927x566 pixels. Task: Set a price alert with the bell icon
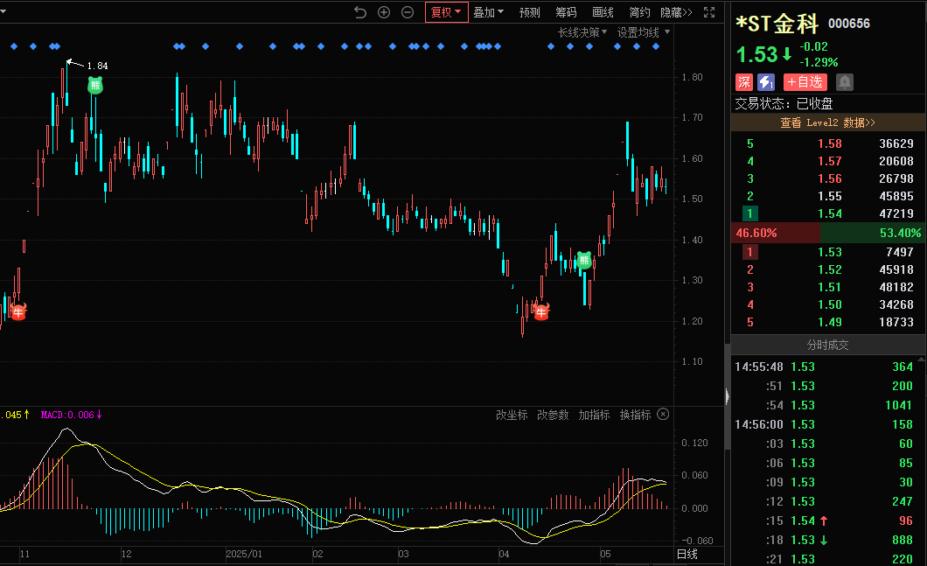point(844,82)
